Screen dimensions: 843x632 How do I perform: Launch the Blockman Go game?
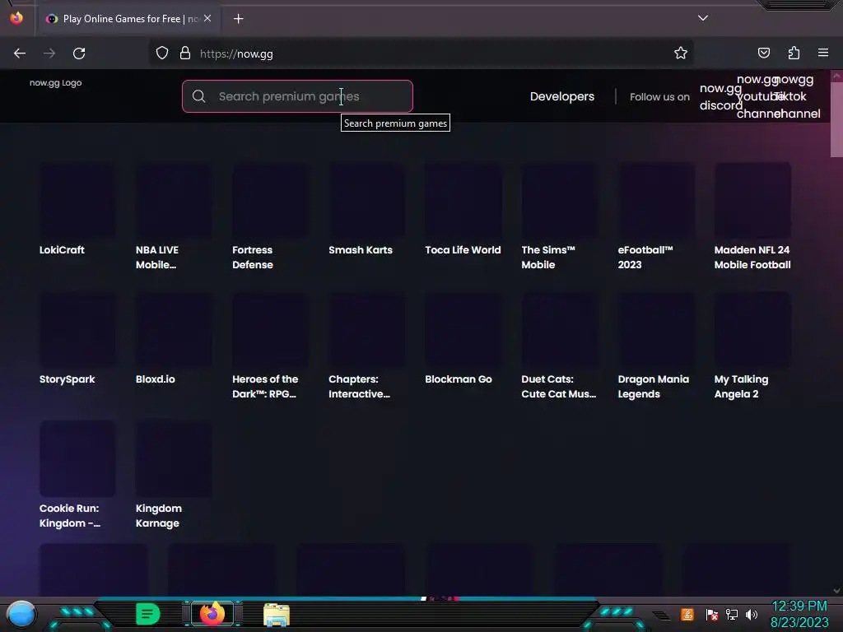click(463, 338)
